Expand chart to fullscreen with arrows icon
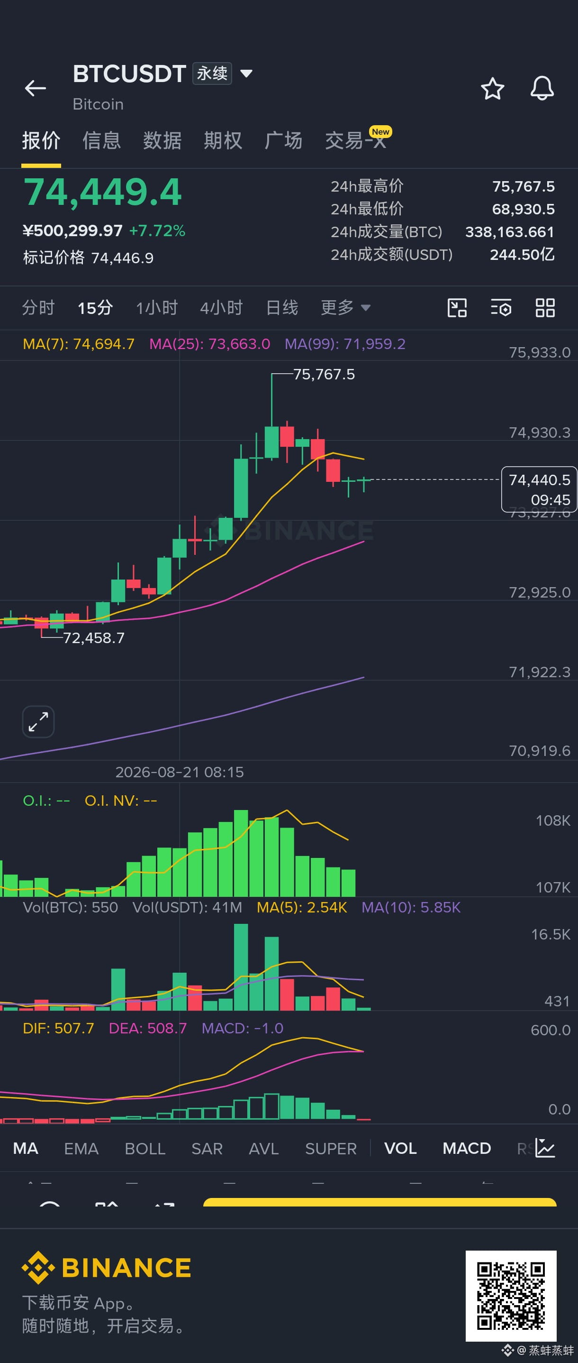 (x=38, y=722)
